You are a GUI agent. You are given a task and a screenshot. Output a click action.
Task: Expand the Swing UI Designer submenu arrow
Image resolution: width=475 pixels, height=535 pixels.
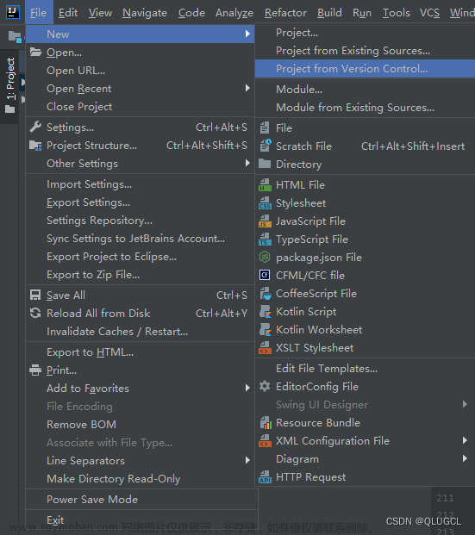point(465,404)
